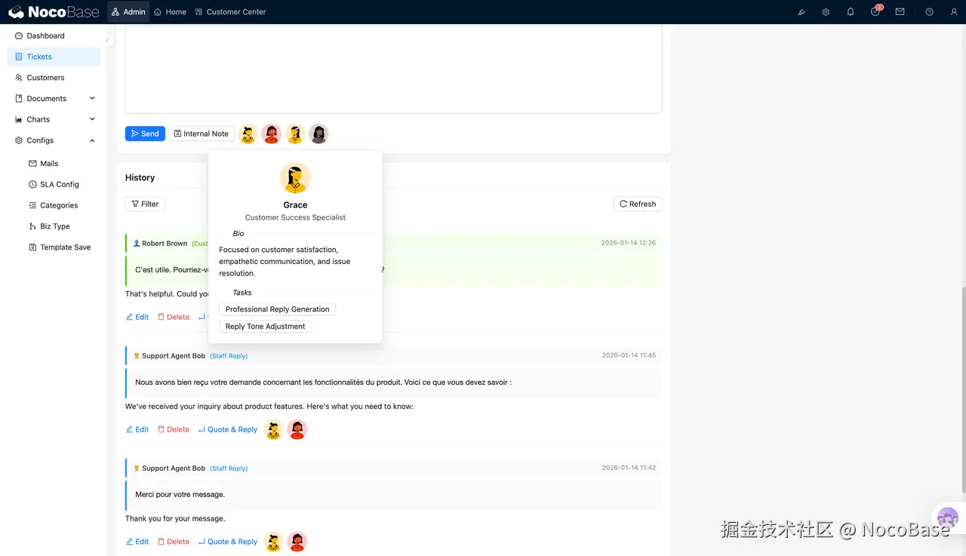Image resolution: width=966 pixels, height=556 pixels.
Task: Click the '2026-01-14 12:26' timestamp
Action: [629, 243]
